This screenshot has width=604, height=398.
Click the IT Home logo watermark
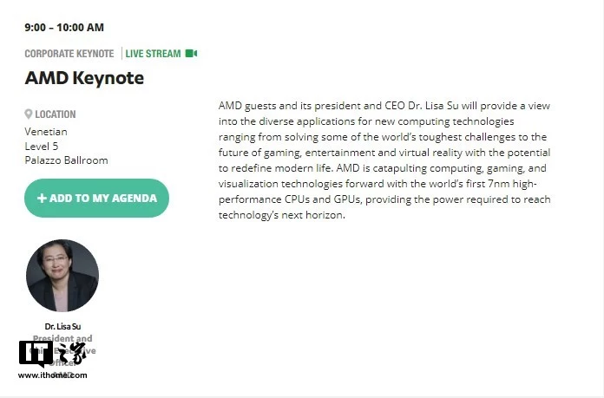52,356
